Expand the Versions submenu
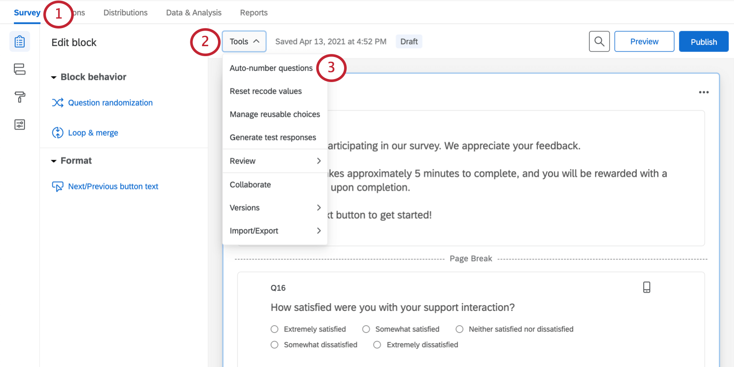Image resolution: width=734 pixels, height=367 pixels. tap(275, 208)
